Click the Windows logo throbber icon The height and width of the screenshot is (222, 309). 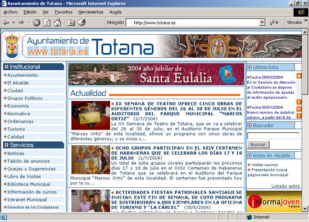coord(301,12)
